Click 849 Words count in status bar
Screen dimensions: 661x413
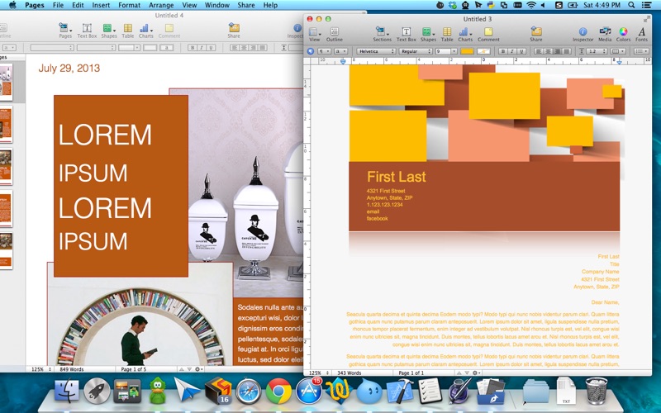pos(71,369)
